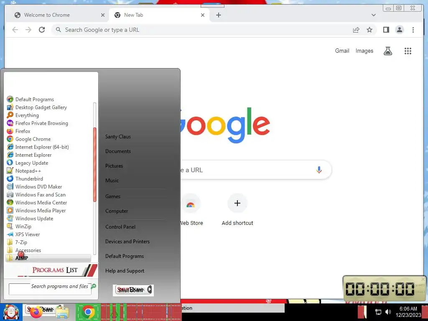This screenshot has height=321, width=428.
Task: Open the Everything search app
Action: 23,115
